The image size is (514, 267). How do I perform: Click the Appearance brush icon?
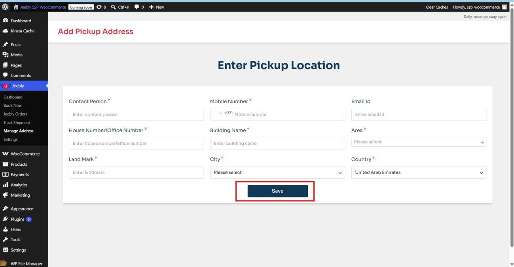(6, 209)
